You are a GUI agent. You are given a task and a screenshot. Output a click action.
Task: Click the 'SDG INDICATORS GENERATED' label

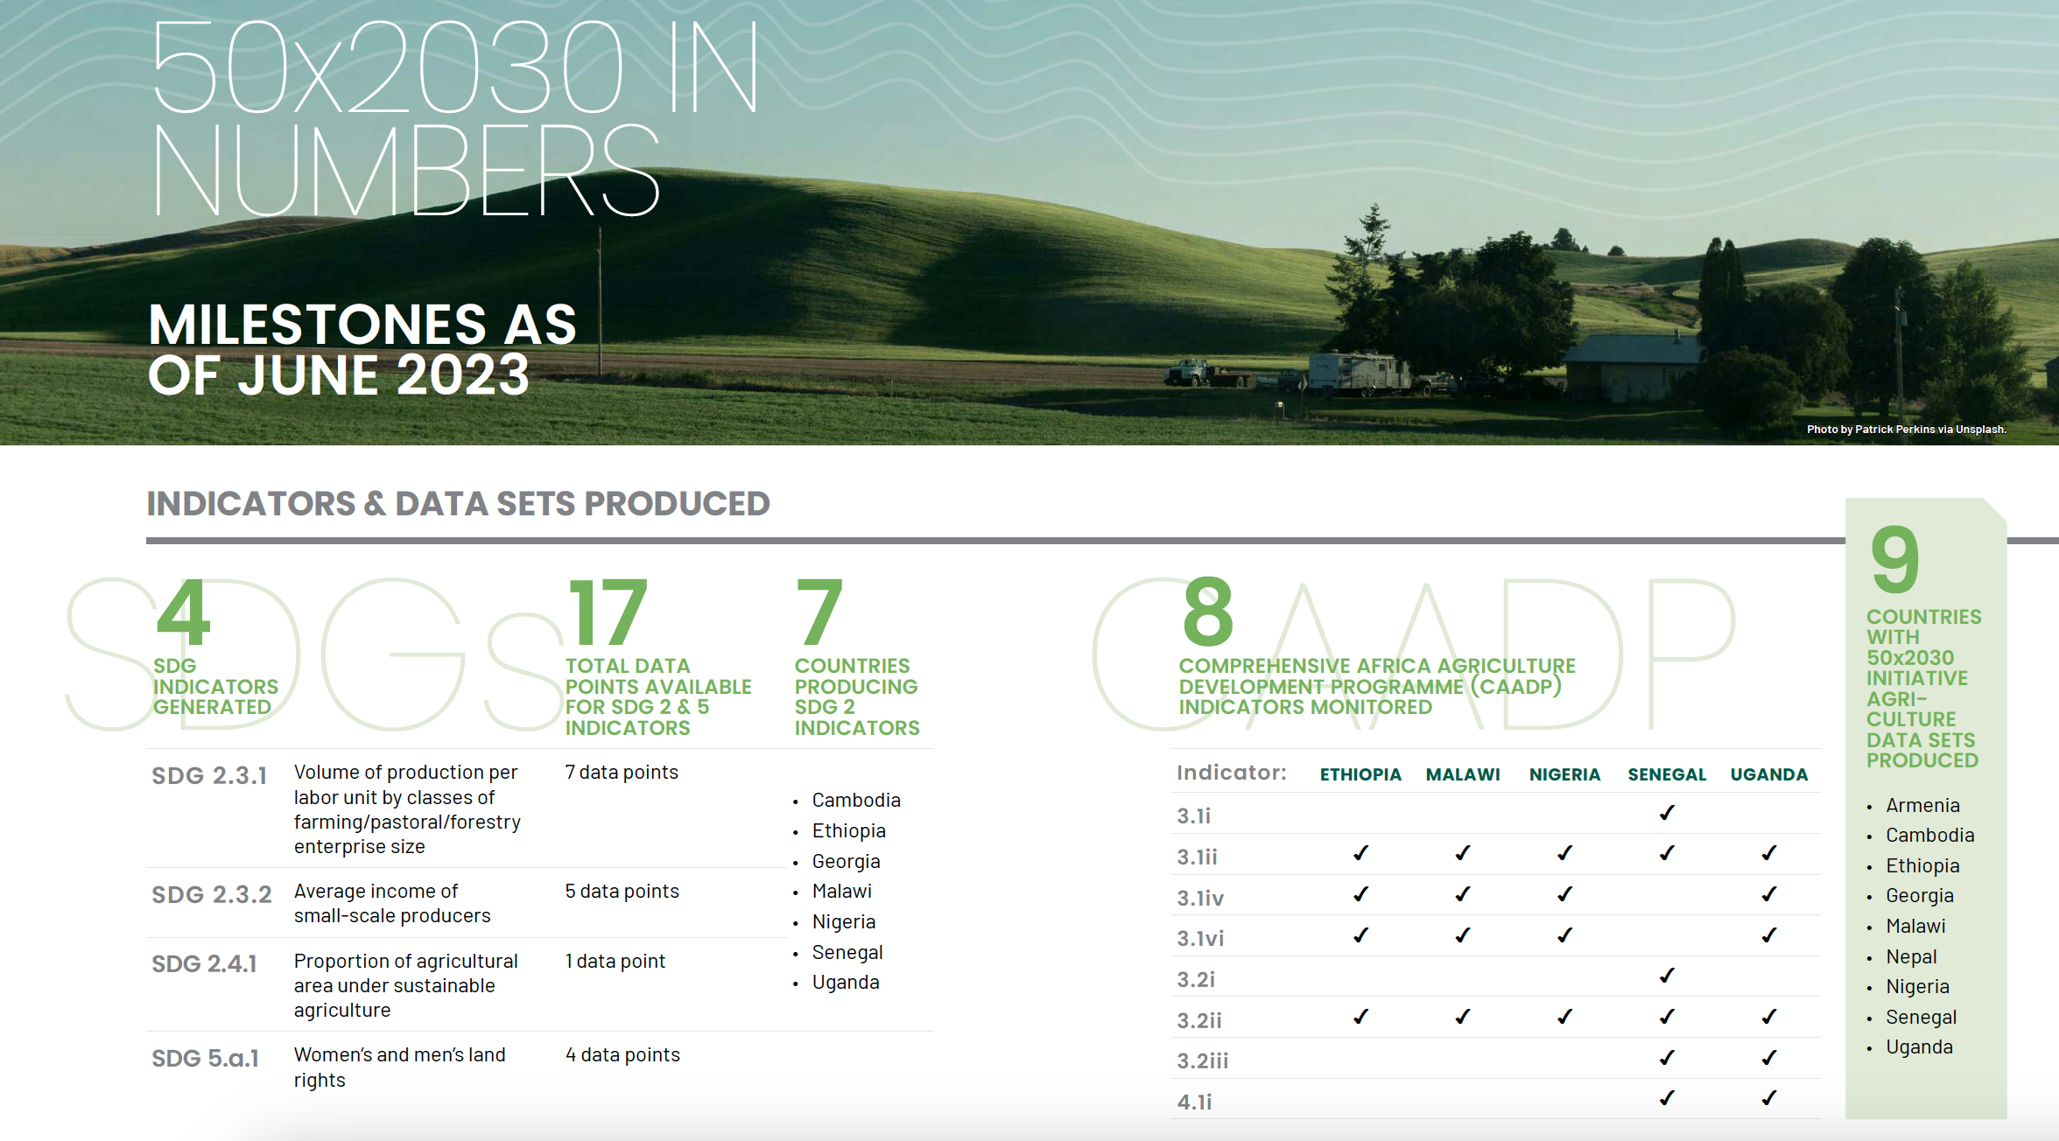(x=215, y=686)
